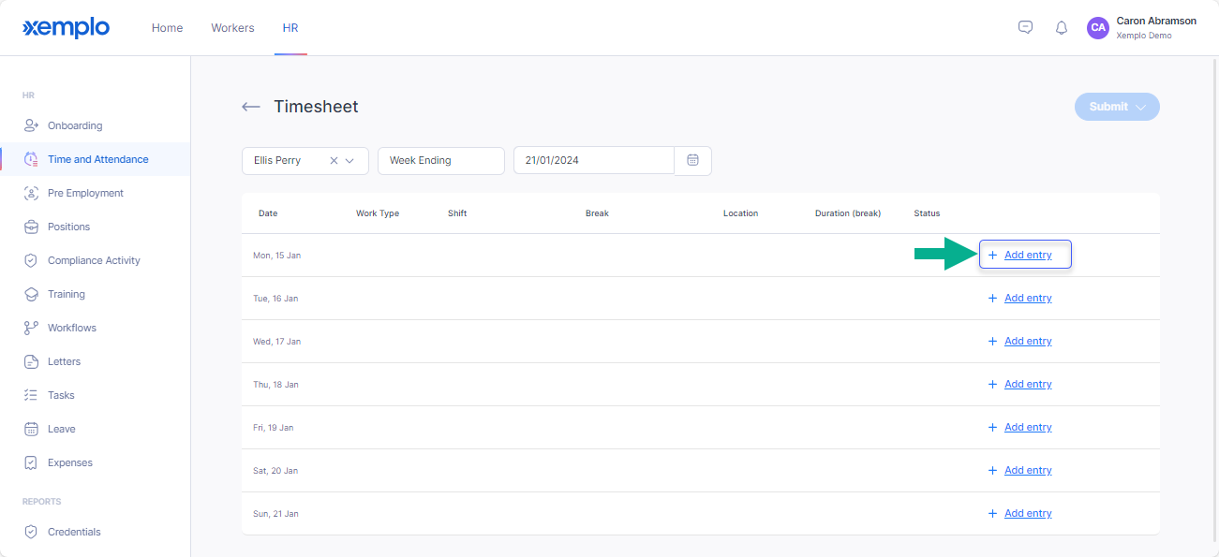
Task: Open the calendar date picker icon
Action: click(693, 160)
